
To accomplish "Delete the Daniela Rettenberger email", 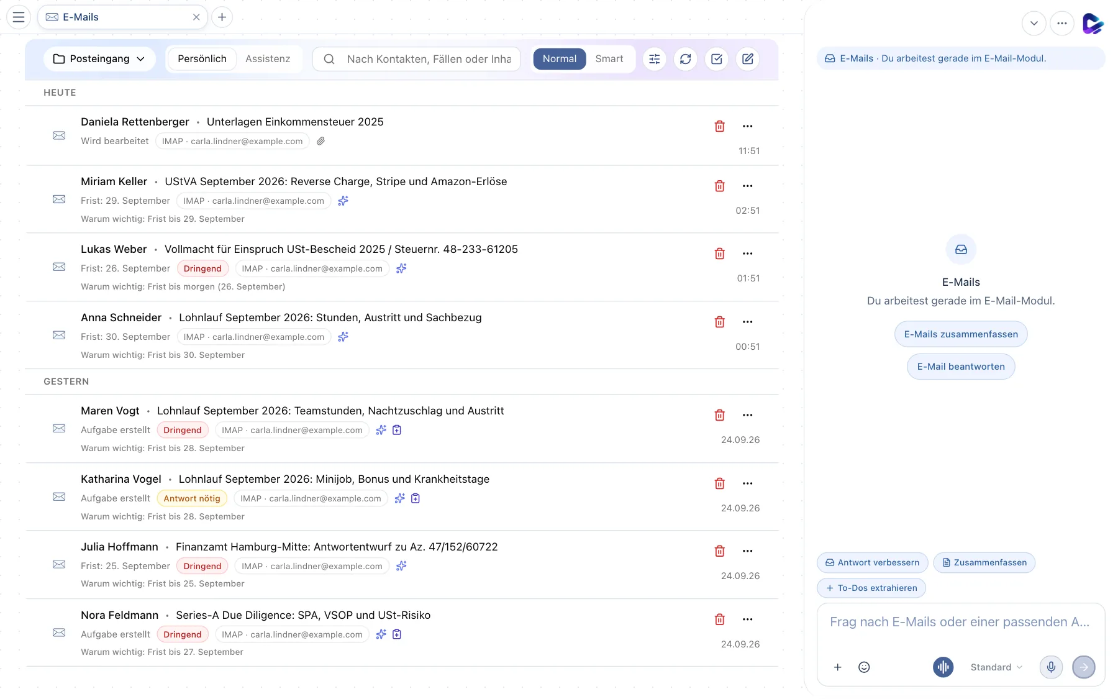I will click(719, 126).
